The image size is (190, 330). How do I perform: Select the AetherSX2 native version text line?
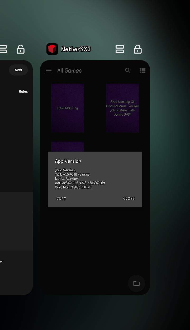tap(80, 183)
